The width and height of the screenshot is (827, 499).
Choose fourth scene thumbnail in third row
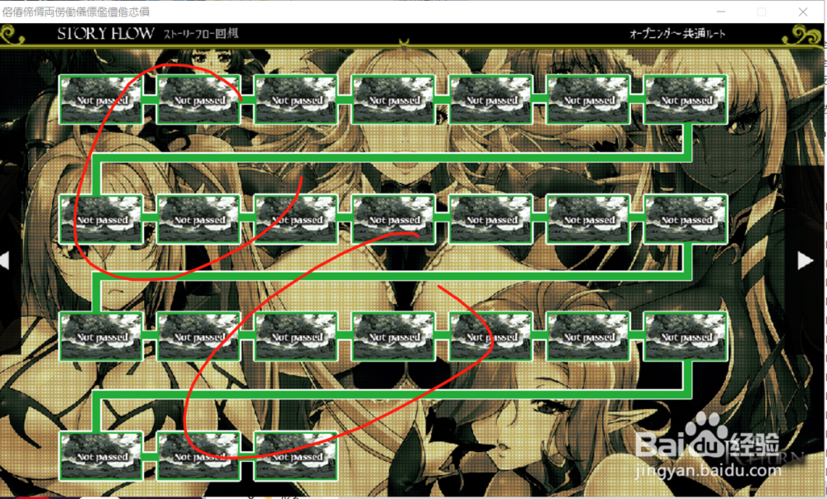click(x=394, y=336)
